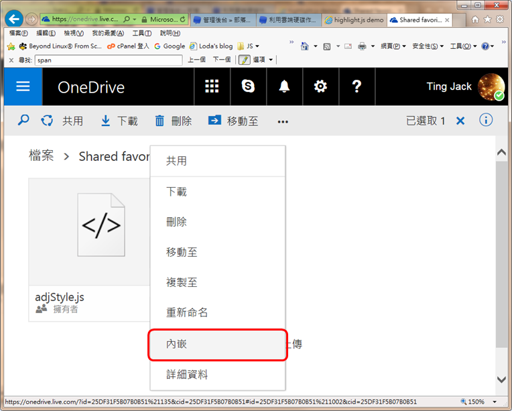Click the Ting Jack profile avatar
Screen dimensions: 512x411
click(491, 87)
